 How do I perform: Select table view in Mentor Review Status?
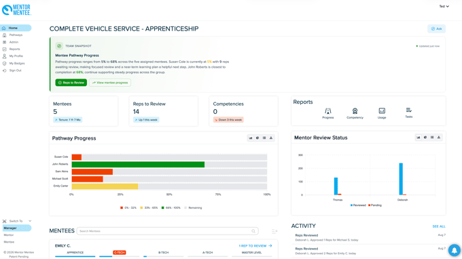(x=432, y=137)
